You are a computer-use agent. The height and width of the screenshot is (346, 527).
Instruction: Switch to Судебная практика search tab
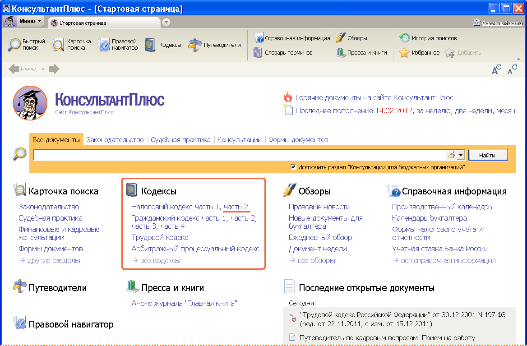180,140
